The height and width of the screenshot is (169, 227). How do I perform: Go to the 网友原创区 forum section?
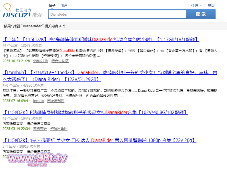point(56,101)
